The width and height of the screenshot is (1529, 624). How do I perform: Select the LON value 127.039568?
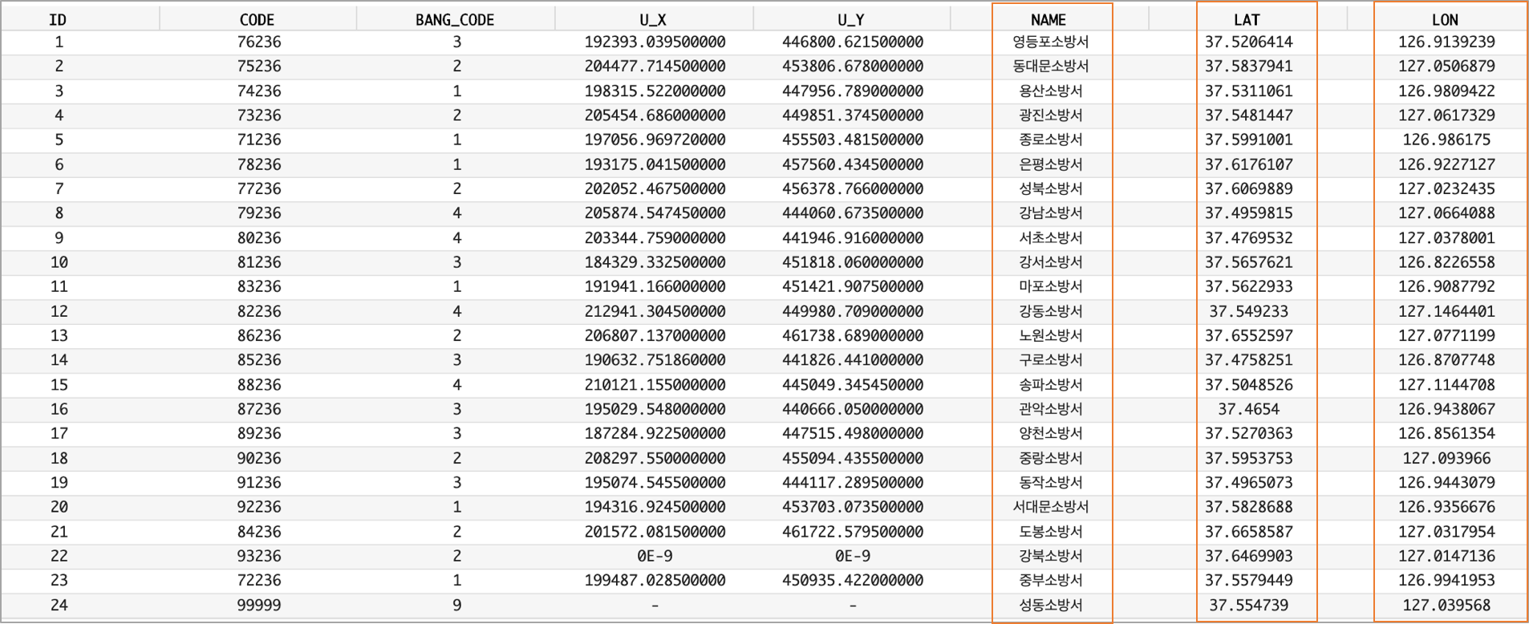(x=1446, y=605)
